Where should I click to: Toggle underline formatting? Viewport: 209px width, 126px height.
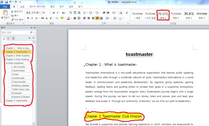coord(36,18)
